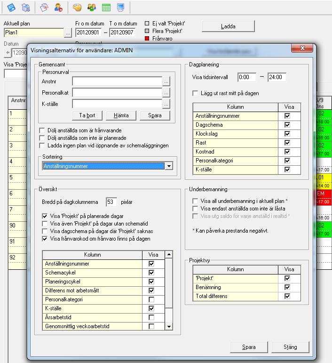Click the Anstnr input field

tap(117, 81)
